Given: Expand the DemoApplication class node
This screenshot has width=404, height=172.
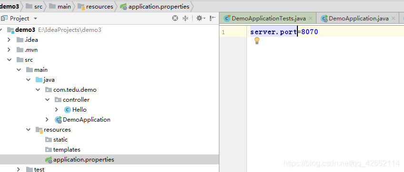Looking at the screenshot, I should pyautogui.click(x=47, y=120).
